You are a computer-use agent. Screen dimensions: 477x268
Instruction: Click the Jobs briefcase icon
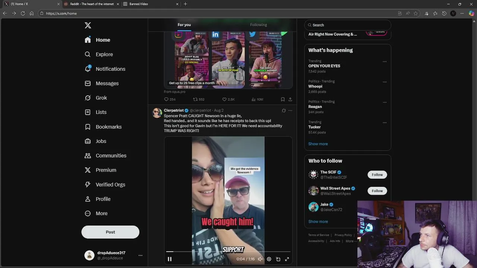click(88, 141)
